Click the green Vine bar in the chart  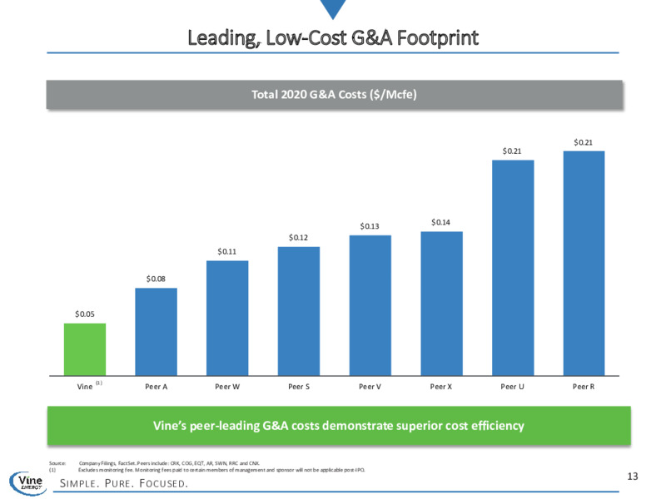[85, 349]
